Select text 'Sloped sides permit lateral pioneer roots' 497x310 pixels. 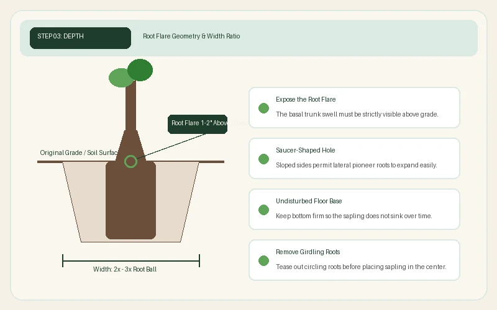(x=332, y=165)
